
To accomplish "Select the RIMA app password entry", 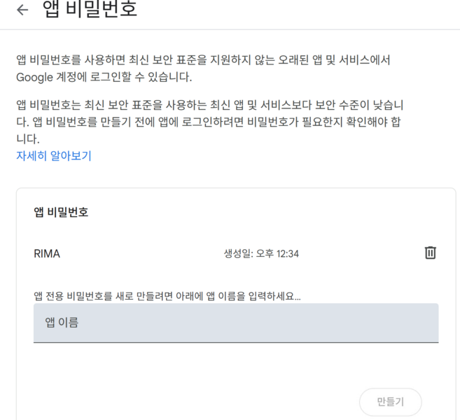I will [47, 253].
